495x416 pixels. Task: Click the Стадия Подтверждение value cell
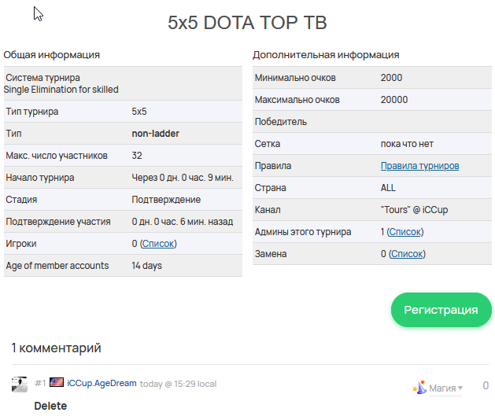[x=166, y=200]
